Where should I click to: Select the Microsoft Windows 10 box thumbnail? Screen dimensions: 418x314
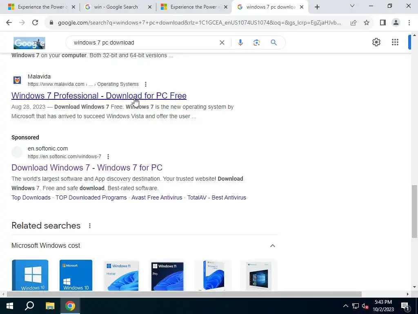tap(76, 275)
